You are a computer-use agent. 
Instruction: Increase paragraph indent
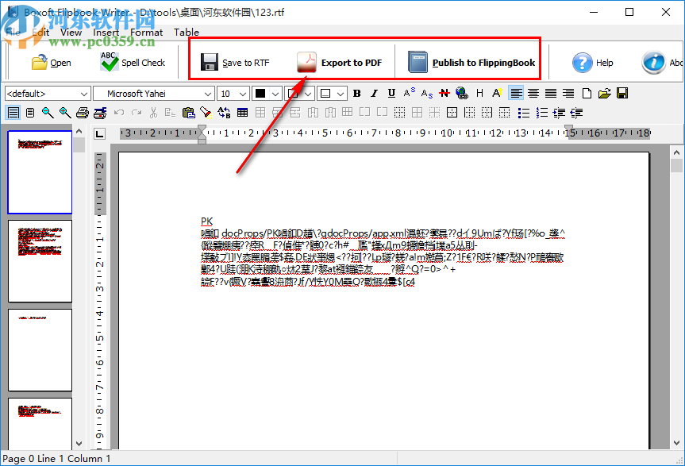[x=560, y=113]
